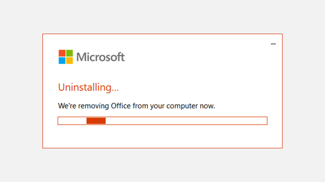
Task: Click the gray background below the dialog
Action: [x=162, y=165]
